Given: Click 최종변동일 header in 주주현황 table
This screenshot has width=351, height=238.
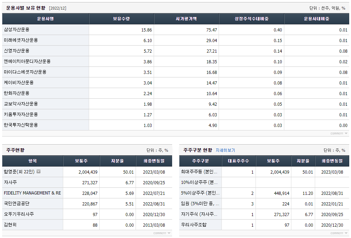Looking at the screenshot, I should point(154,161).
